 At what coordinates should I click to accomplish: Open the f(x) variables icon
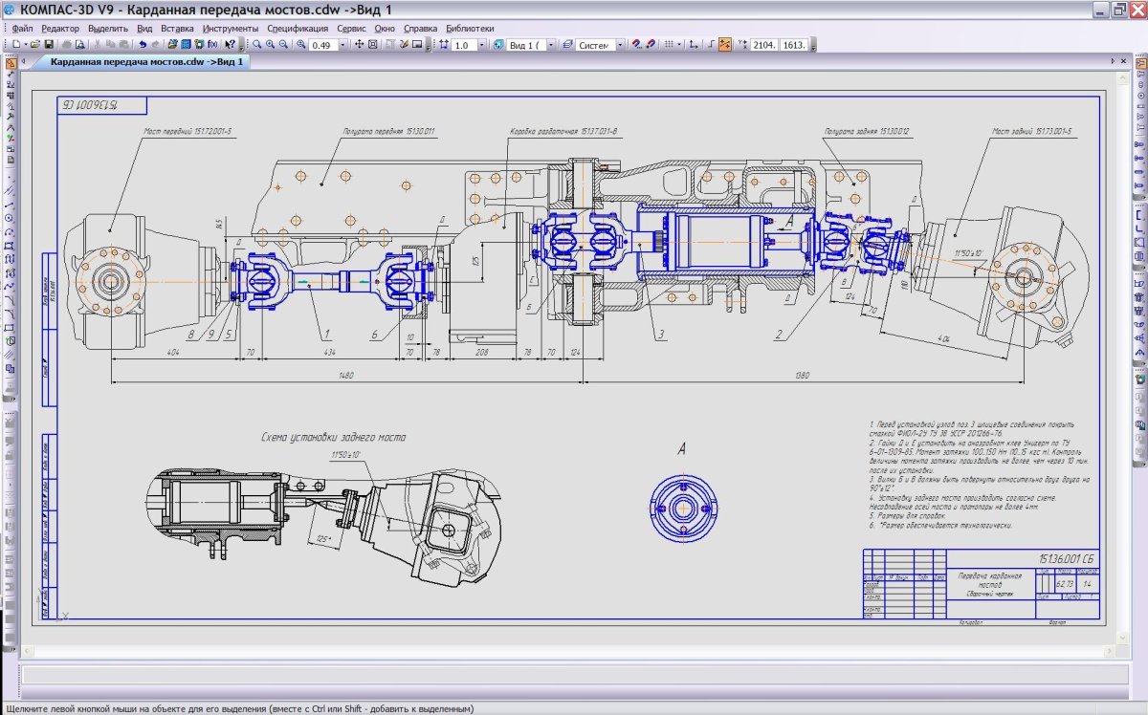[212, 45]
